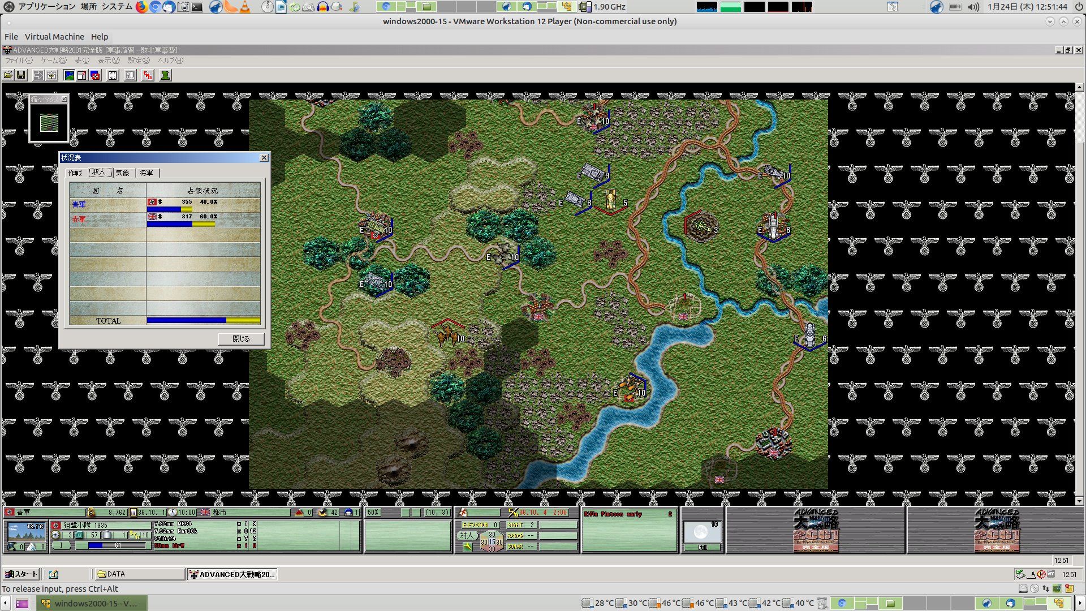Screen dimensions: 1086x611
Task: Click the green general silhouette toolbar icon
Action: 165,75
